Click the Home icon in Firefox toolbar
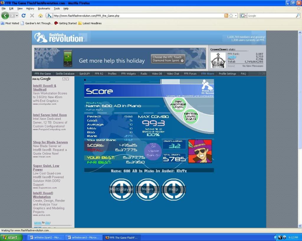Screen dimensions: 302x241 click(x=40, y=16)
